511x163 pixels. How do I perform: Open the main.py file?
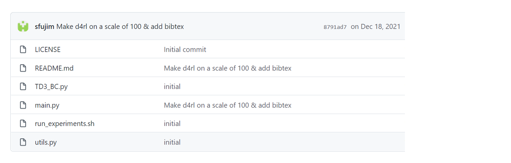[47, 105]
